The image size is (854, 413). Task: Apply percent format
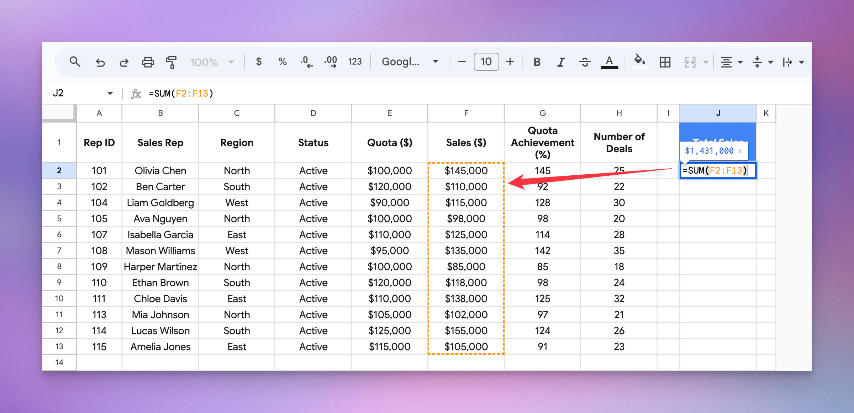point(283,62)
